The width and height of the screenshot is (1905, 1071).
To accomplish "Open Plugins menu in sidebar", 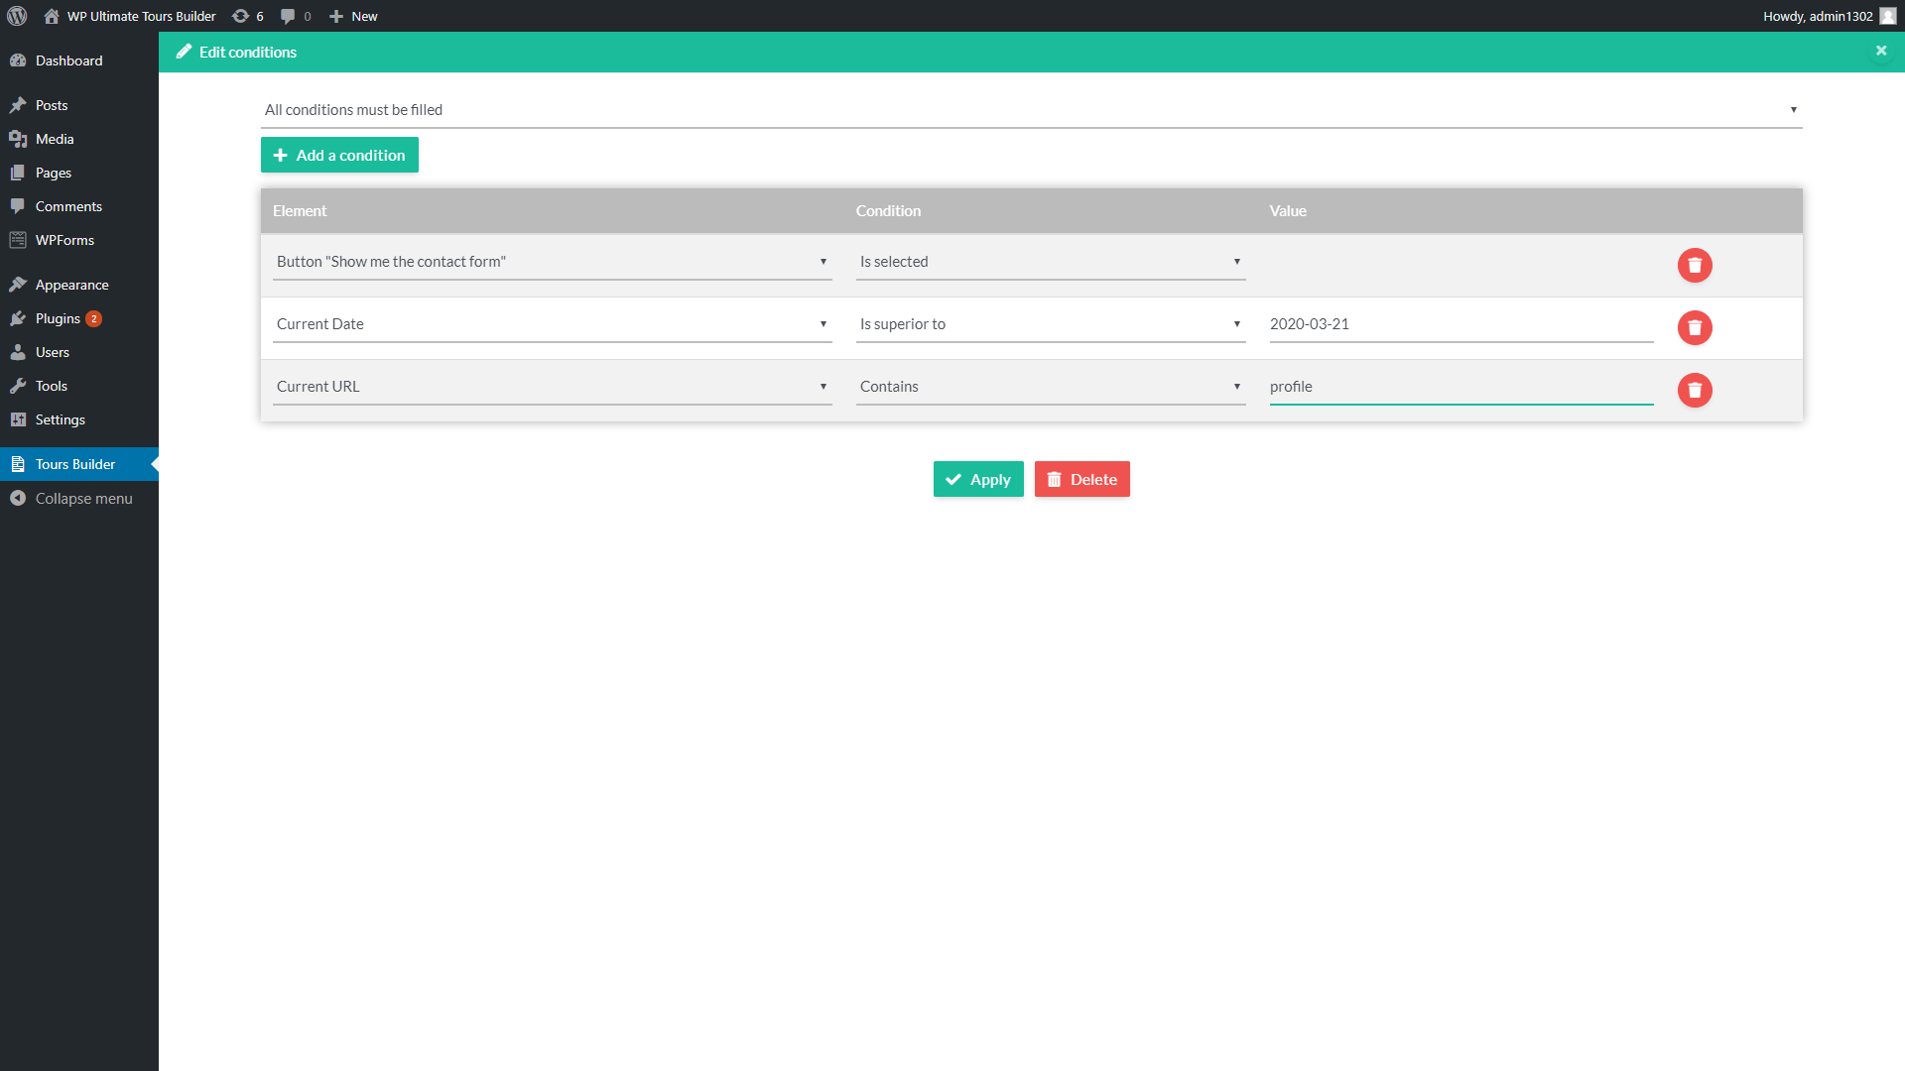I will tap(58, 318).
